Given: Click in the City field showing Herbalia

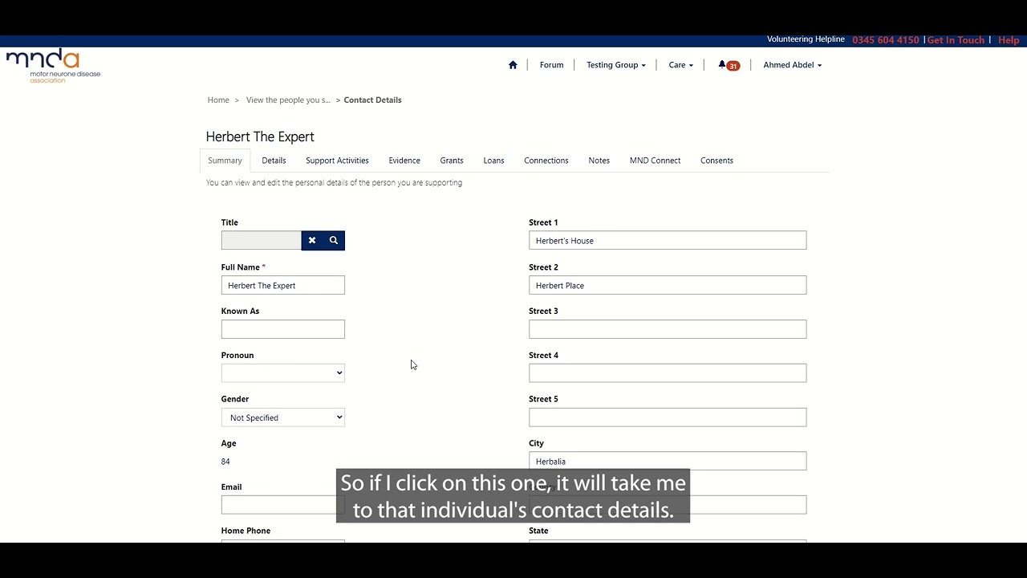Looking at the screenshot, I should [x=668, y=461].
